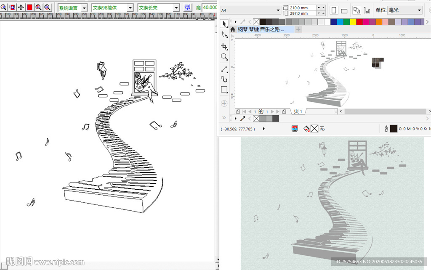
Task: Pick the cyan blue swatch in palette
Action: pyautogui.click(x=340, y=22)
